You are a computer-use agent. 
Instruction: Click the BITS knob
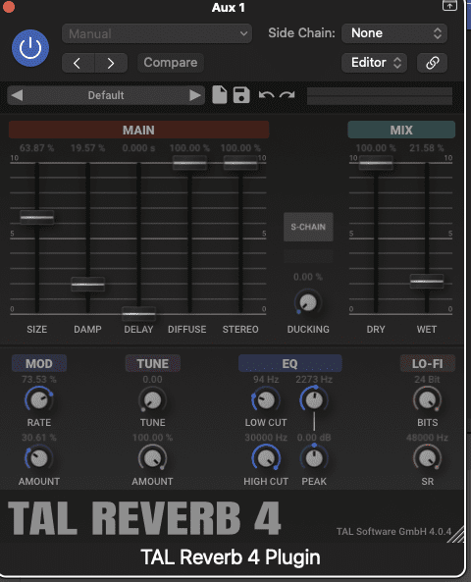coord(427,399)
